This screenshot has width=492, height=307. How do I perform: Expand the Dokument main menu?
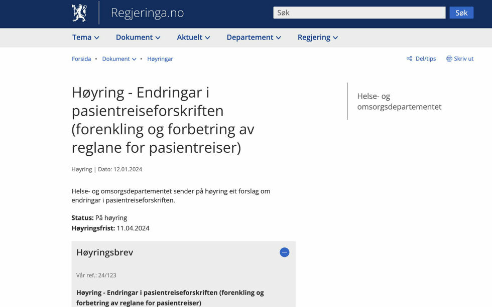tap(138, 38)
